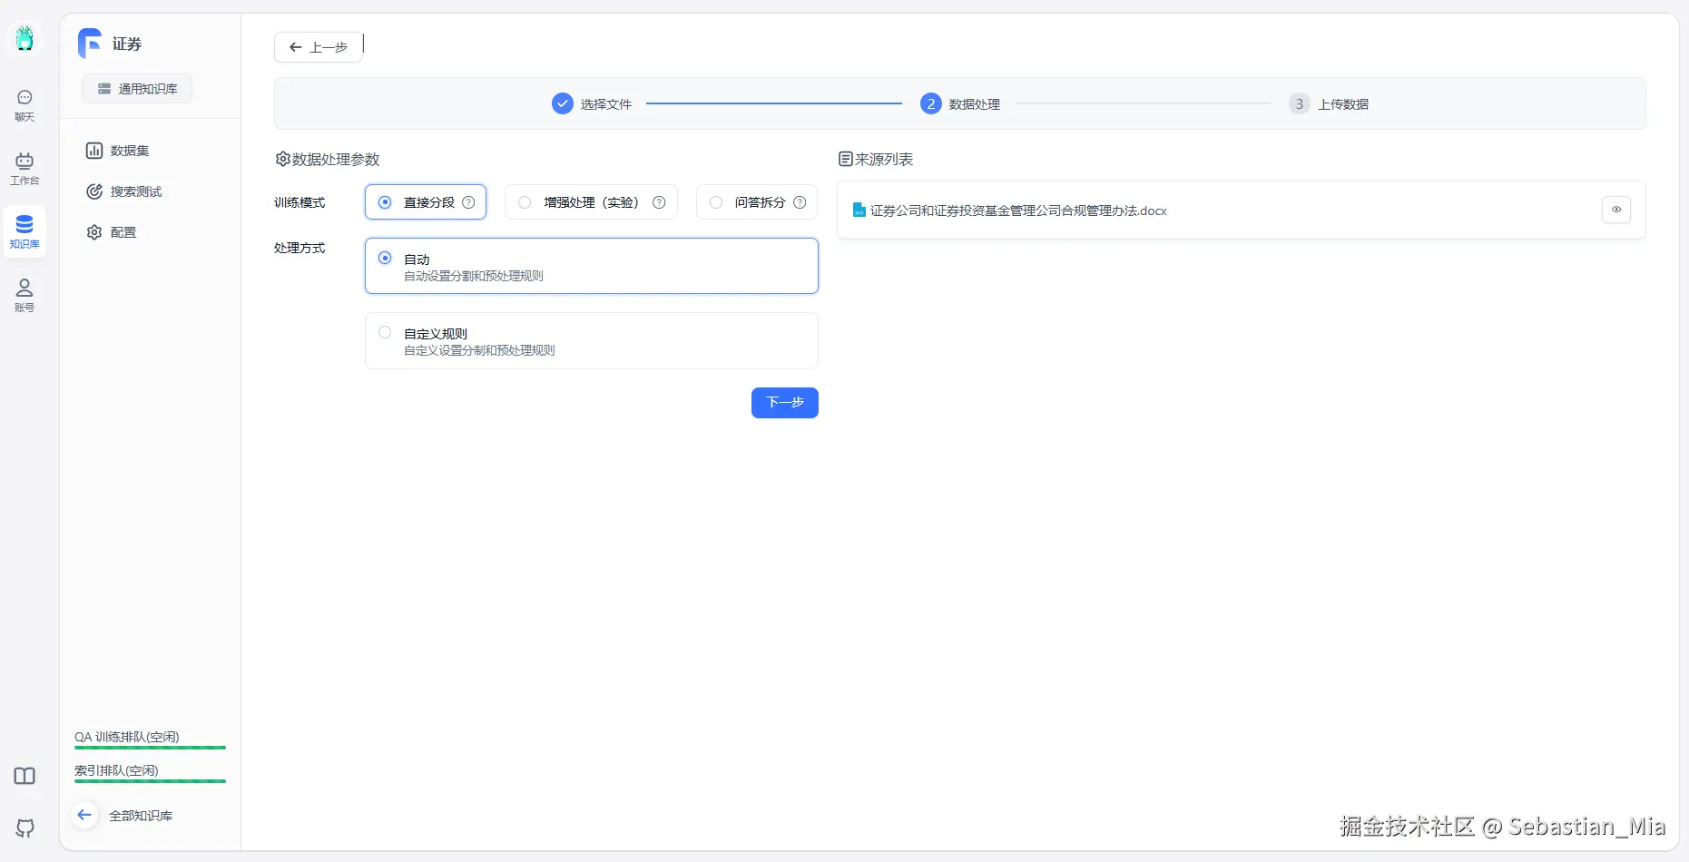Click the 来源列表 heading
Viewport: 1689px width, 862px height.
[x=884, y=159]
